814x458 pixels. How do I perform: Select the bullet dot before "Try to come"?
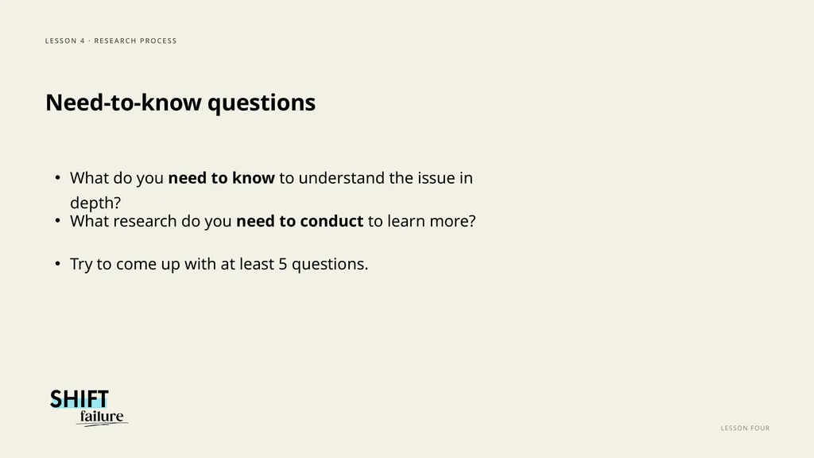pyautogui.click(x=57, y=264)
